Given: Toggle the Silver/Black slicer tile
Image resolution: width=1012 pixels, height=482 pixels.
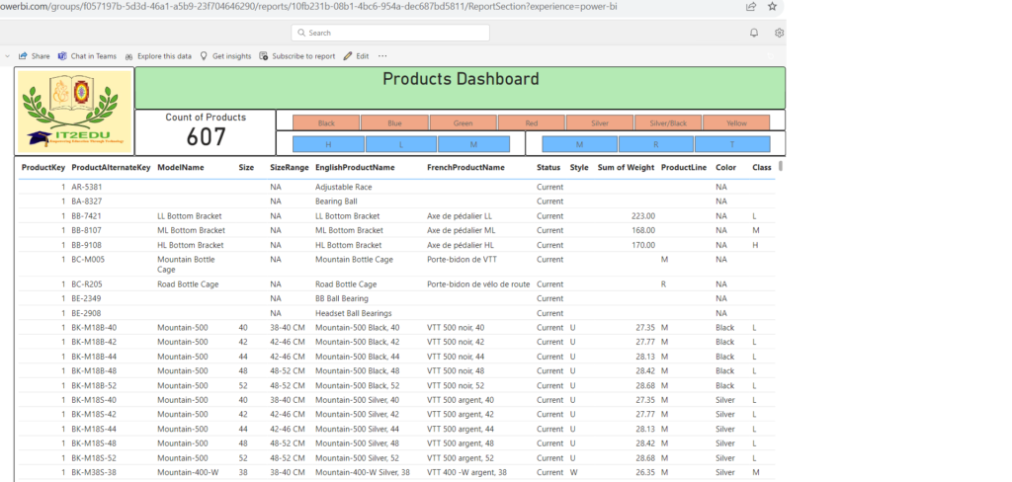Looking at the screenshot, I should [668, 123].
